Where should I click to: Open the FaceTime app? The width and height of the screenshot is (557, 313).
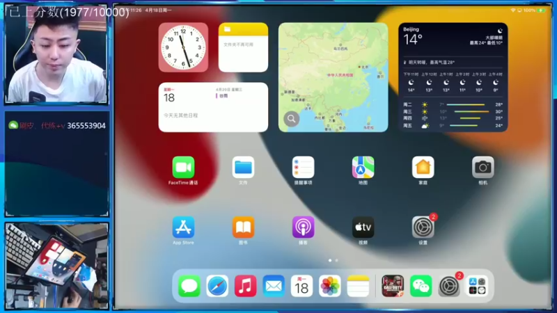183,167
